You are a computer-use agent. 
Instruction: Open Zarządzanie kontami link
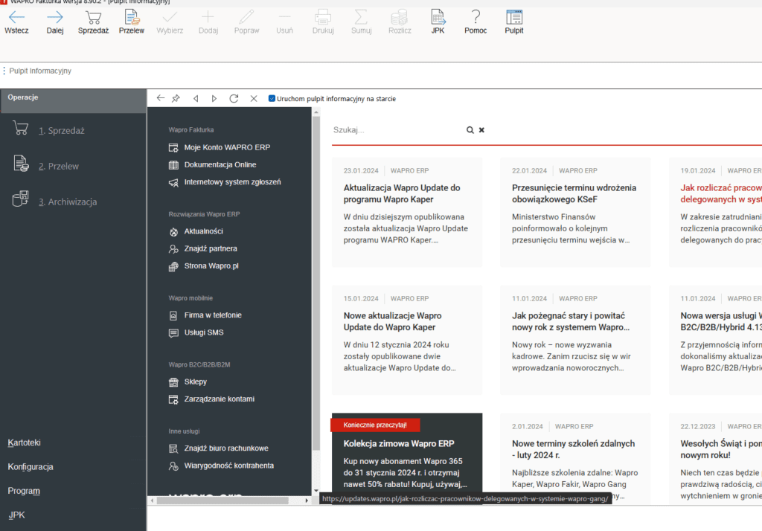(x=220, y=399)
